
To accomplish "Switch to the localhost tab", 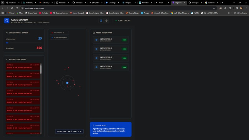I will [12, 3].
